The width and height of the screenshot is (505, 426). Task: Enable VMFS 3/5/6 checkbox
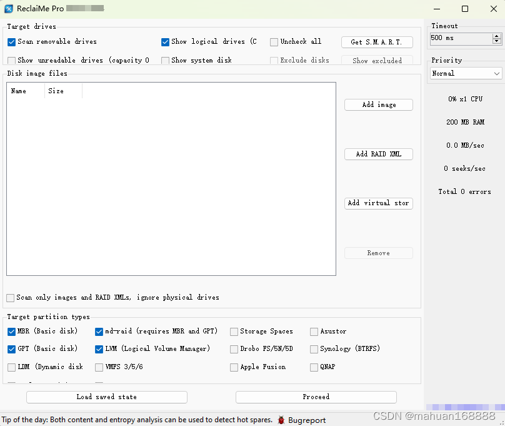click(99, 367)
